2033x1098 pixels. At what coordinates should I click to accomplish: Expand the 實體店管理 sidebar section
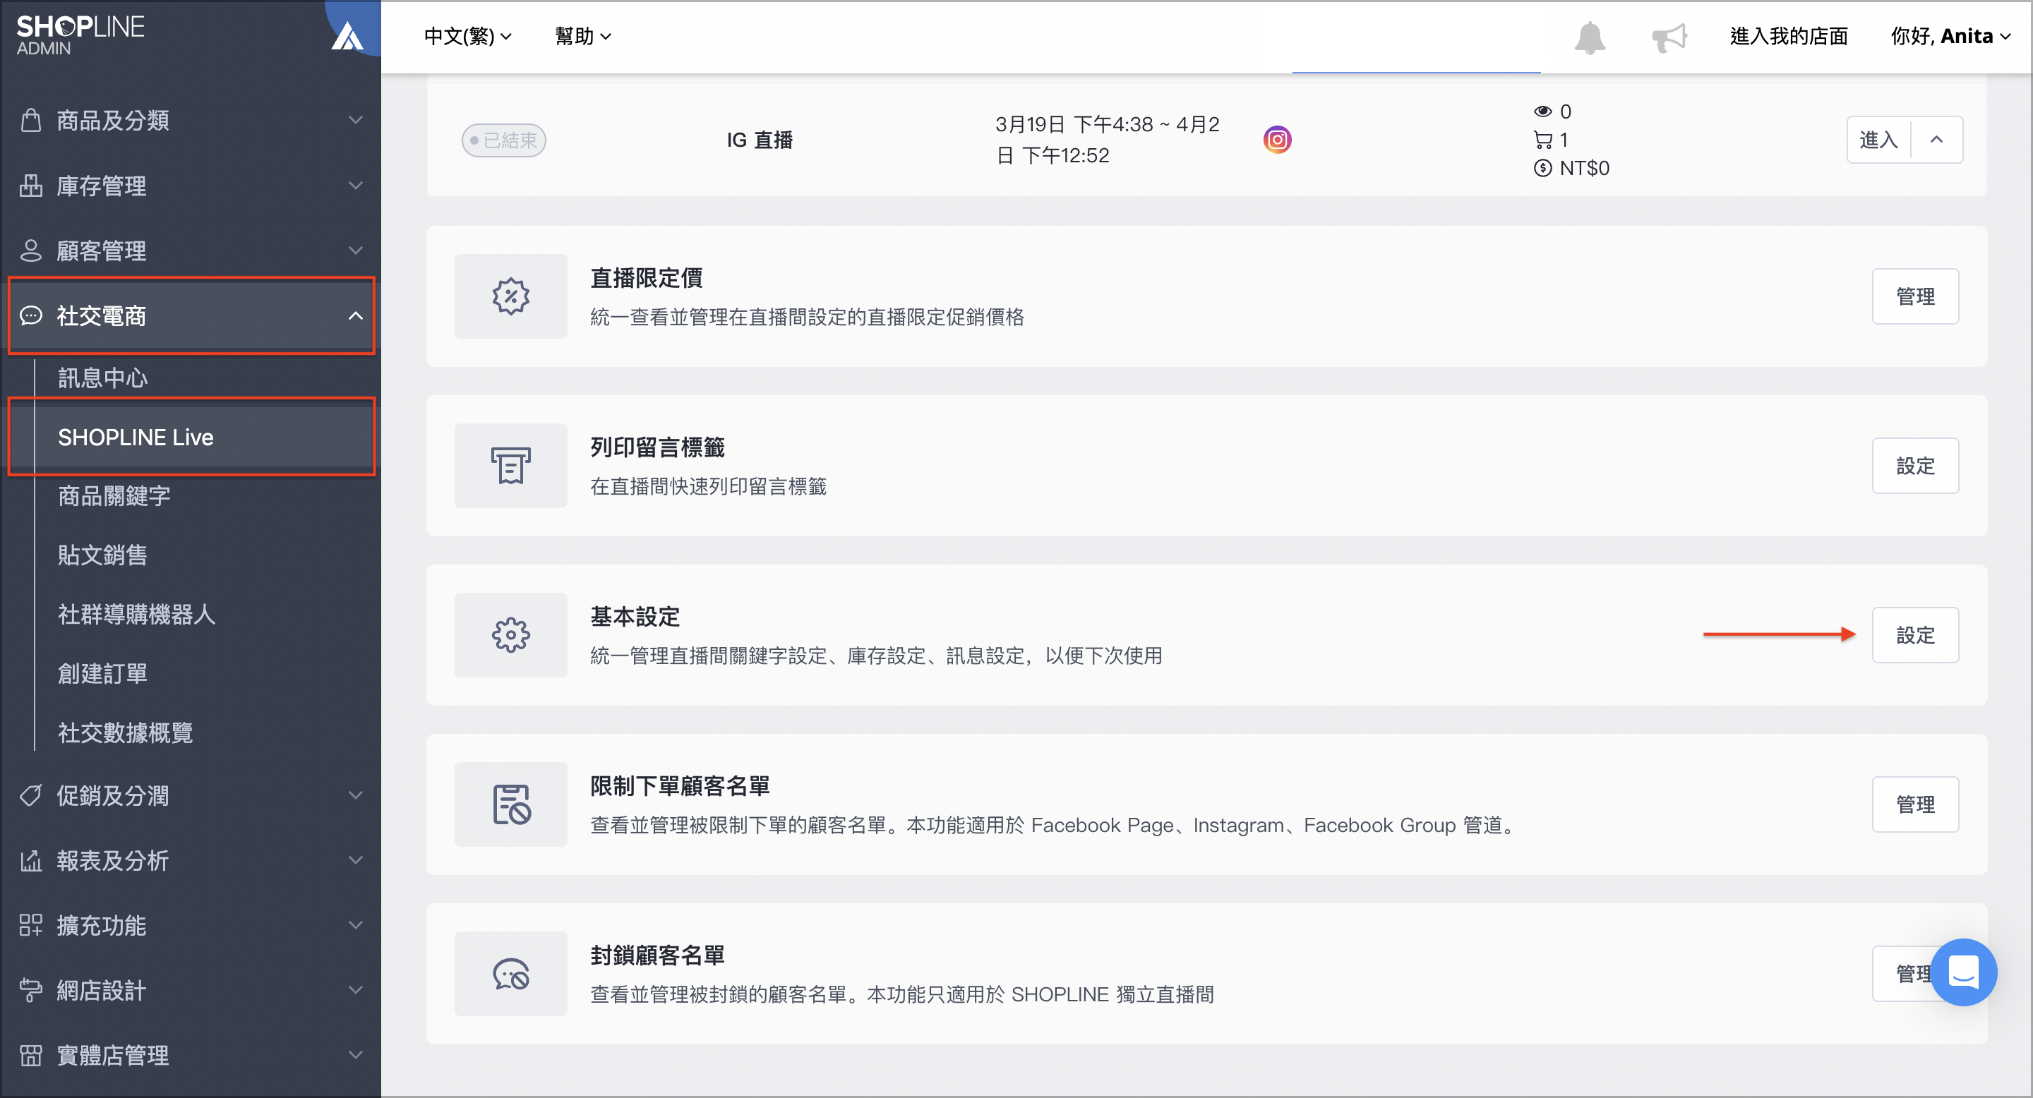pyautogui.click(x=356, y=1055)
